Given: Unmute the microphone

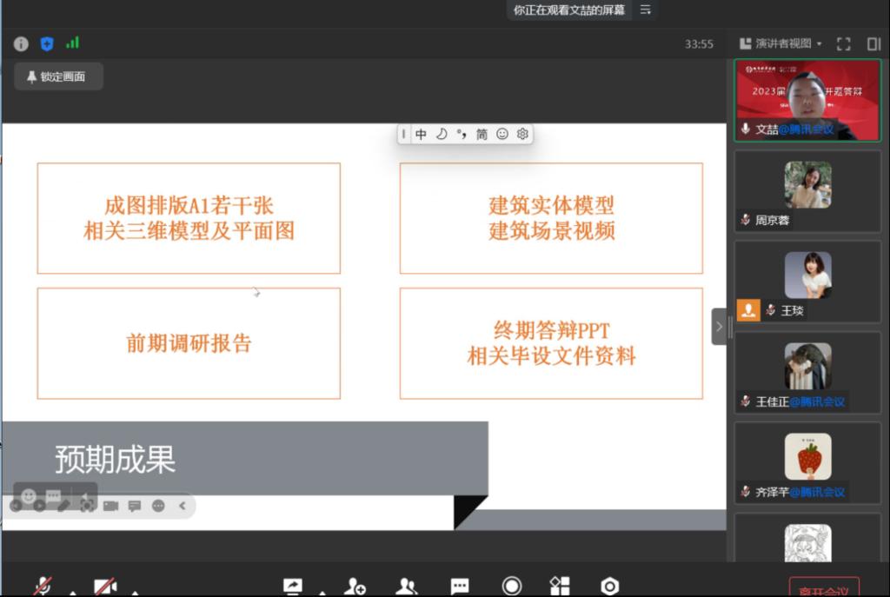Looking at the screenshot, I should tap(43, 587).
